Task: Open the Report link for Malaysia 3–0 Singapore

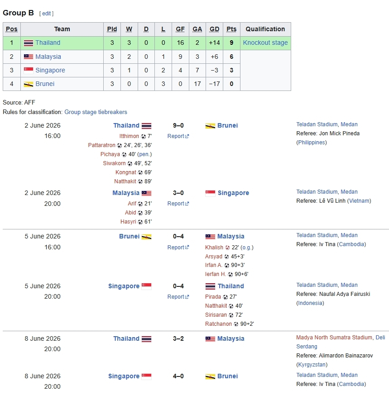Action: pos(178,204)
